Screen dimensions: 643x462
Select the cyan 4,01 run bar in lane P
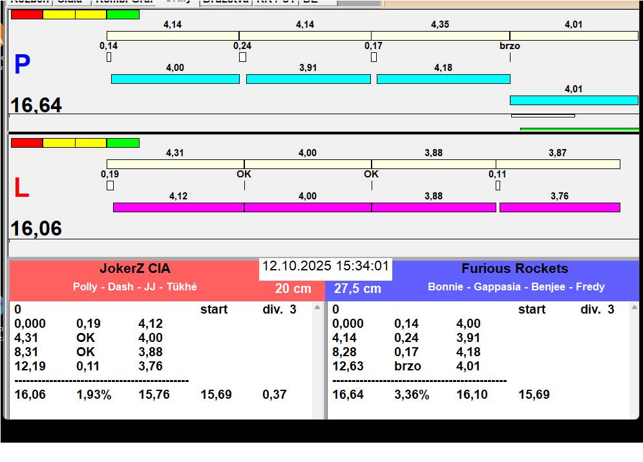tap(574, 101)
